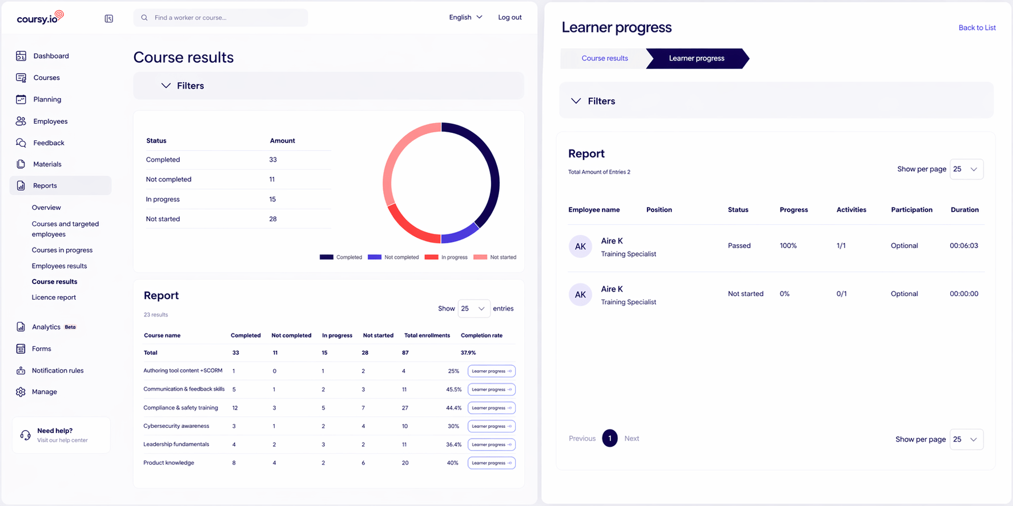Open Learner progress for Cybersecurity awareness

[x=492, y=426]
